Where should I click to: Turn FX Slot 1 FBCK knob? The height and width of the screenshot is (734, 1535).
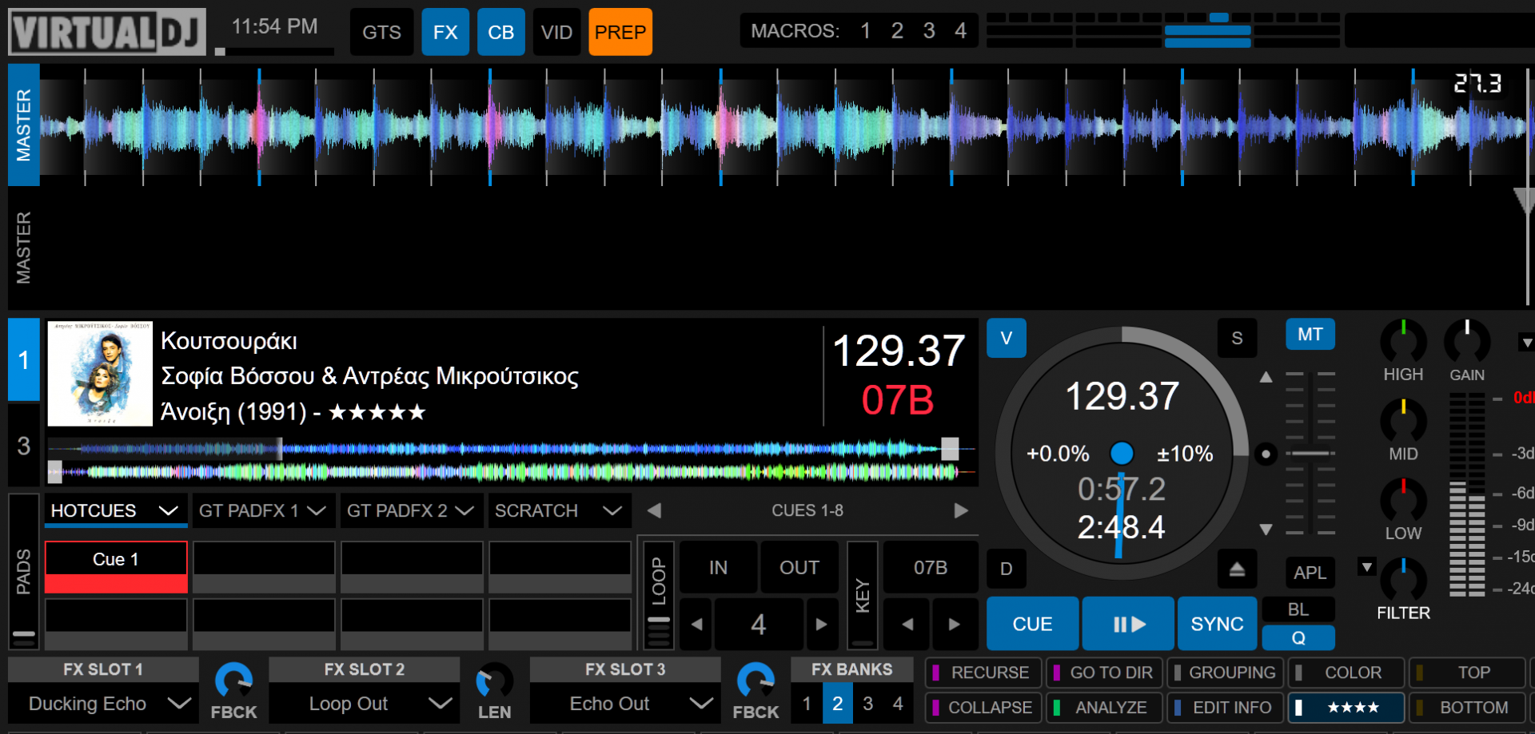233,682
